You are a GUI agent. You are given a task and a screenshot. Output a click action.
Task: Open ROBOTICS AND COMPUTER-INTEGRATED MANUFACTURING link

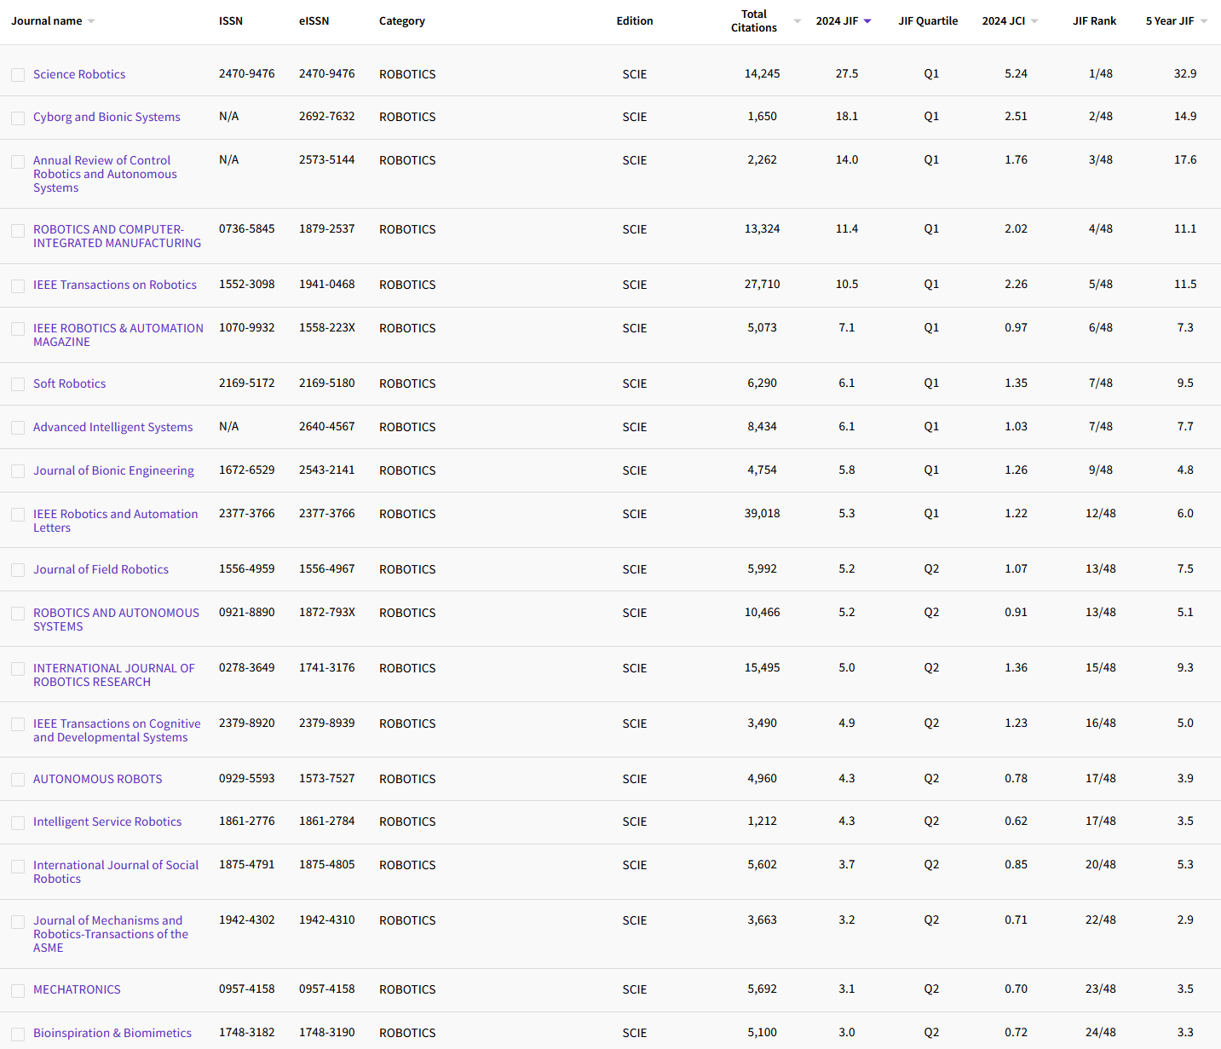coord(117,236)
